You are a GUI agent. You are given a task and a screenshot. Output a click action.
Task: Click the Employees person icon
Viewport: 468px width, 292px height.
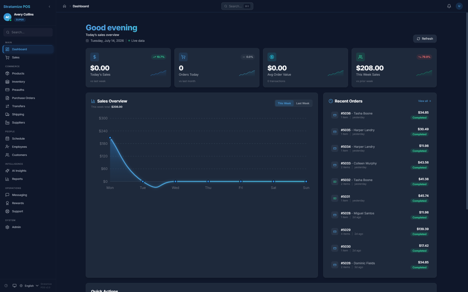pos(7,147)
